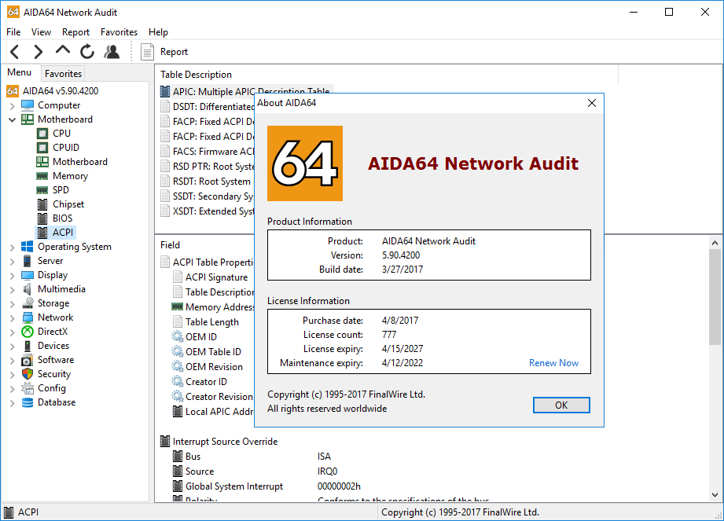Click the "Field" column header

click(x=170, y=245)
